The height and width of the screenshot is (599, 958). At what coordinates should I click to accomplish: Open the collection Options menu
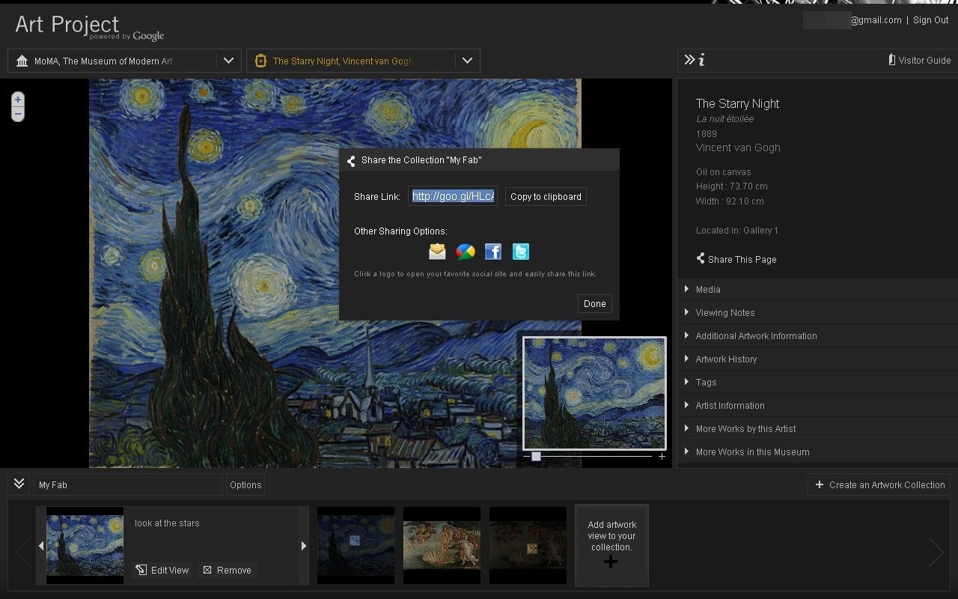coord(245,484)
